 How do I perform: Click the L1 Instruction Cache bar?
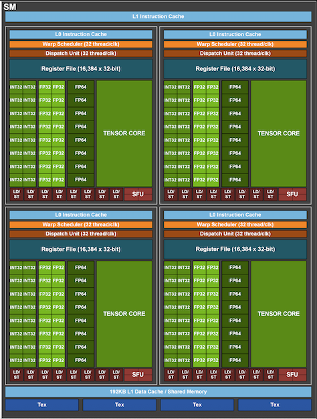(x=158, y=17)
